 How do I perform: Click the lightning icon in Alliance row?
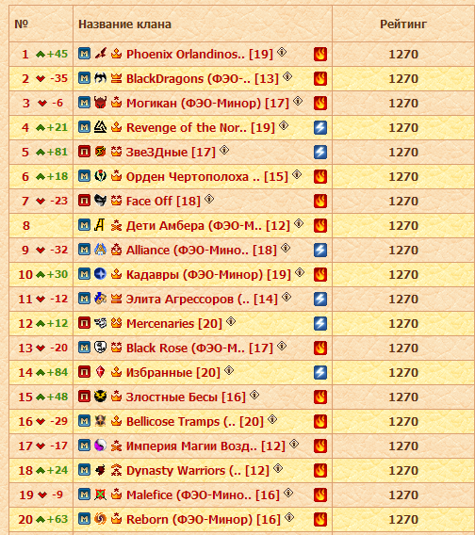320,251
